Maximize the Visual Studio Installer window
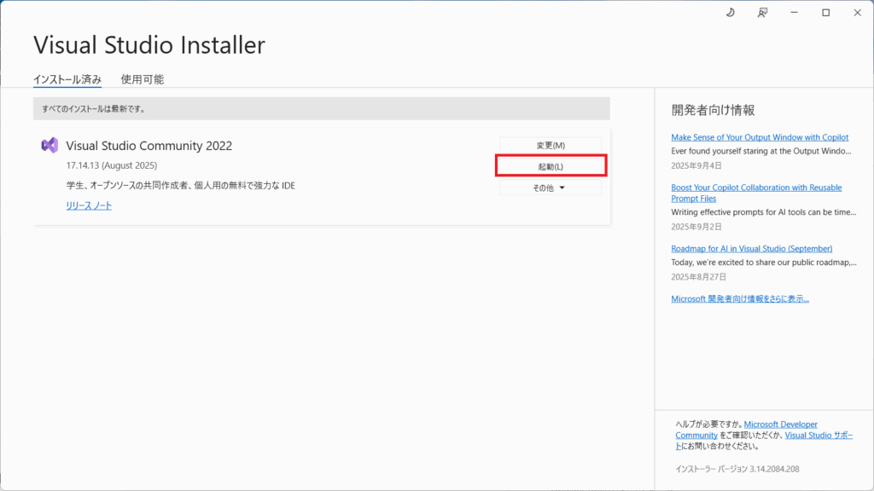Viewport: 874px width, 491px height. 826,13
